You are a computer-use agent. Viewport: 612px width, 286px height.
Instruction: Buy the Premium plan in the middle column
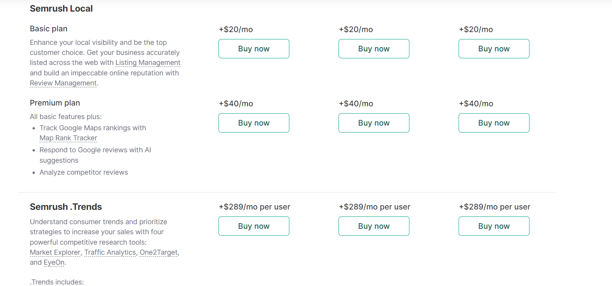pyautogui.click(x=374, y=123)
